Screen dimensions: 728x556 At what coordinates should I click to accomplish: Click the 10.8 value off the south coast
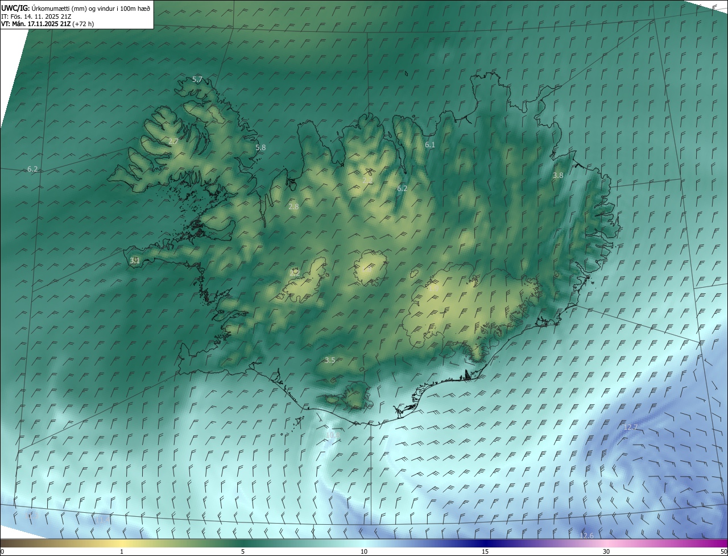tap(332, 435)
